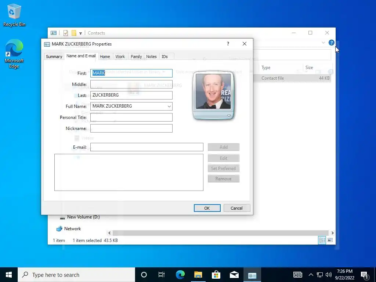Click the contact photo thumbnail
The height and width of the screenshot is (282, 376).
[213, 91]
